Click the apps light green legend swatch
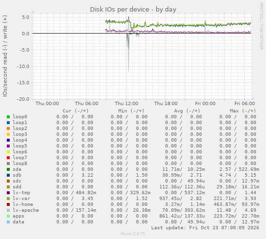Image resolution: width=266 pixels, height=239 pixels. [8, 216]
